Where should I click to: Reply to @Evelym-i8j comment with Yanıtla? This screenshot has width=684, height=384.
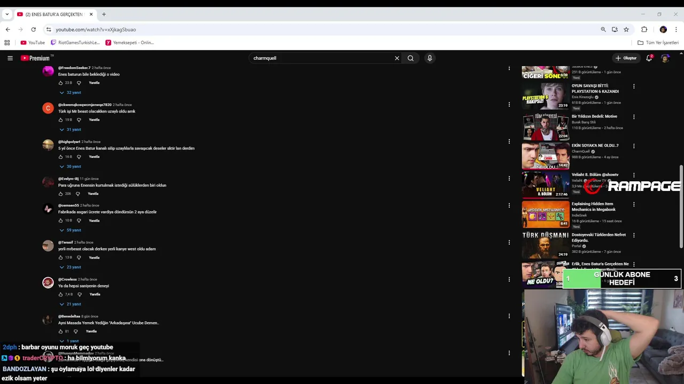tap(93, 194)
